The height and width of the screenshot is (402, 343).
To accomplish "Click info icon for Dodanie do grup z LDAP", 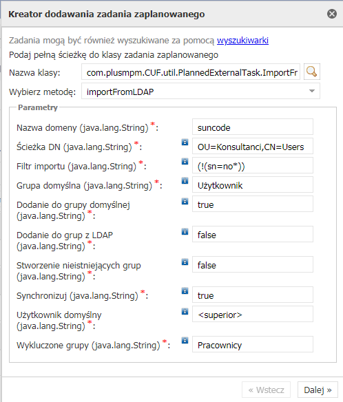I will (x=185, y=231).
